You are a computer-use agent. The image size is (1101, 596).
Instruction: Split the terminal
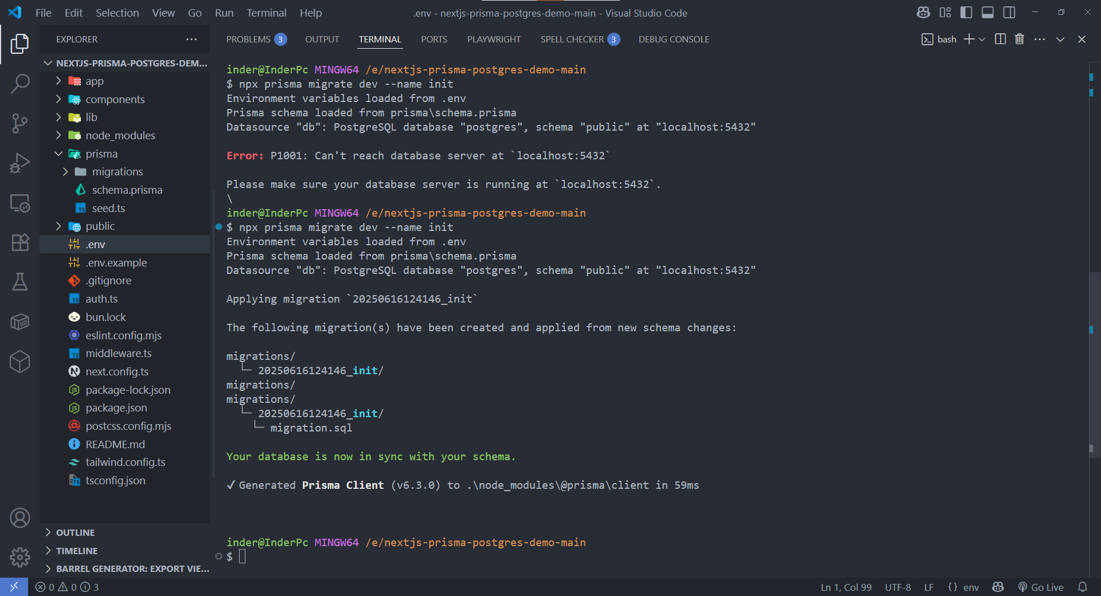click(1001, 39)
